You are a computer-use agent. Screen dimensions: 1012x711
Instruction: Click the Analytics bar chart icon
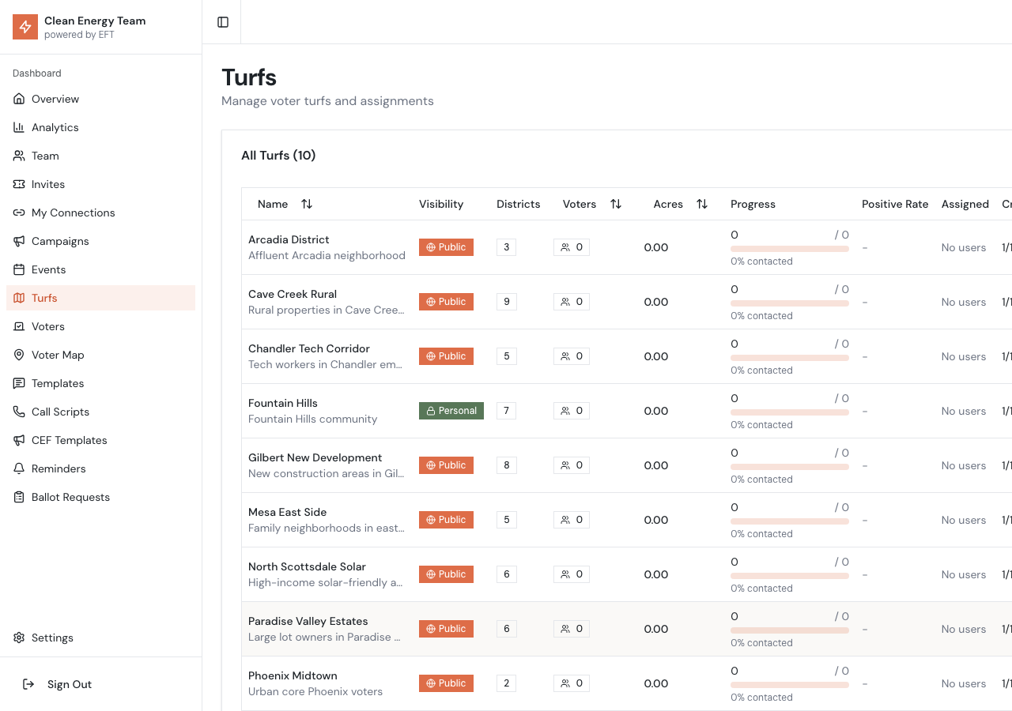click(x=19, y=127)
